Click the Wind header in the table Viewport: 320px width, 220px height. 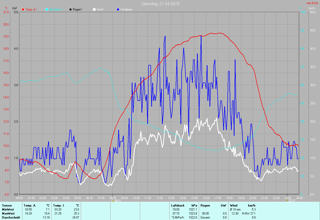click(234, 206)
